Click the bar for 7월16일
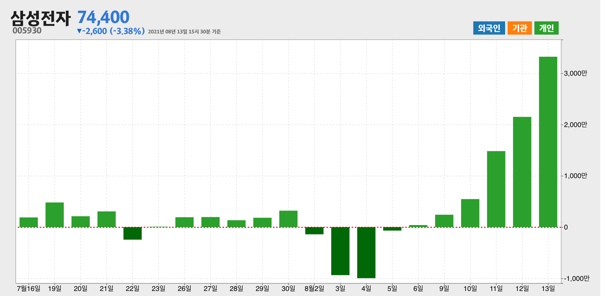This screenshot has height=296, width=605. point(29,222)
